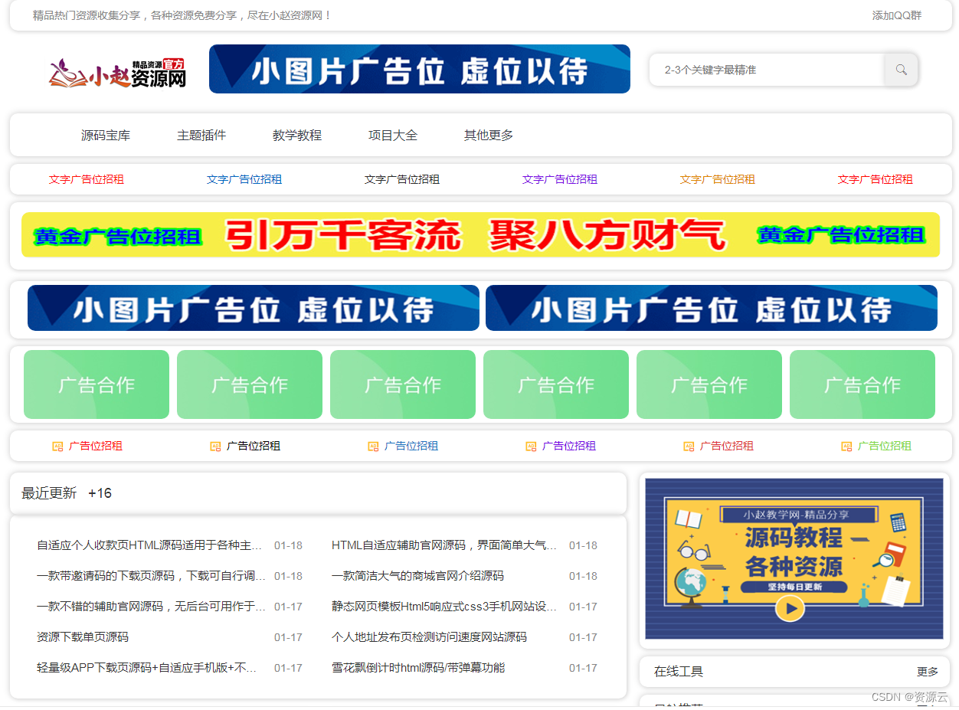The image size is (959, 710).
Task: Open the purple 广告位招租 text link
Action: pos(569,446)
